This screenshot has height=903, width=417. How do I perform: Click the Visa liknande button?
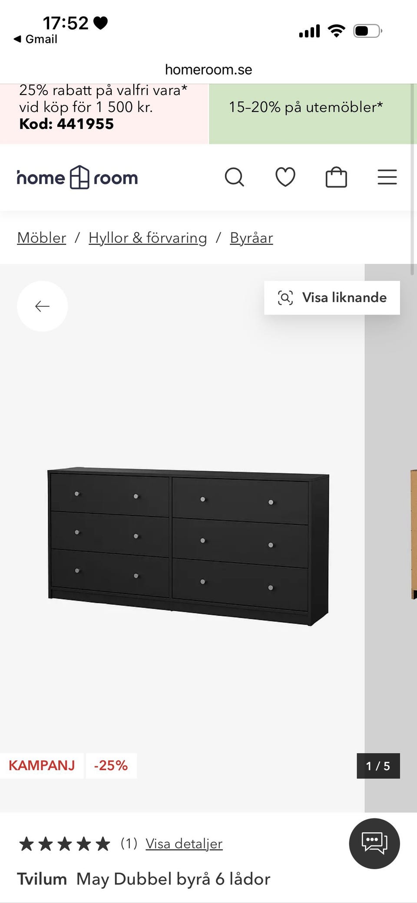(x=332, y=298)
